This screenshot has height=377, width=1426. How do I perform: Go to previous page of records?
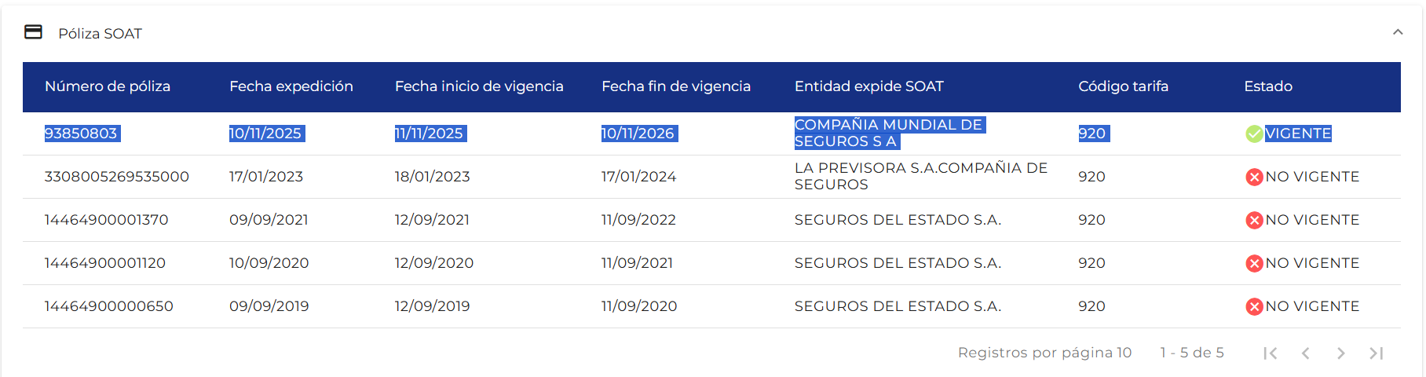(1305, 353)
